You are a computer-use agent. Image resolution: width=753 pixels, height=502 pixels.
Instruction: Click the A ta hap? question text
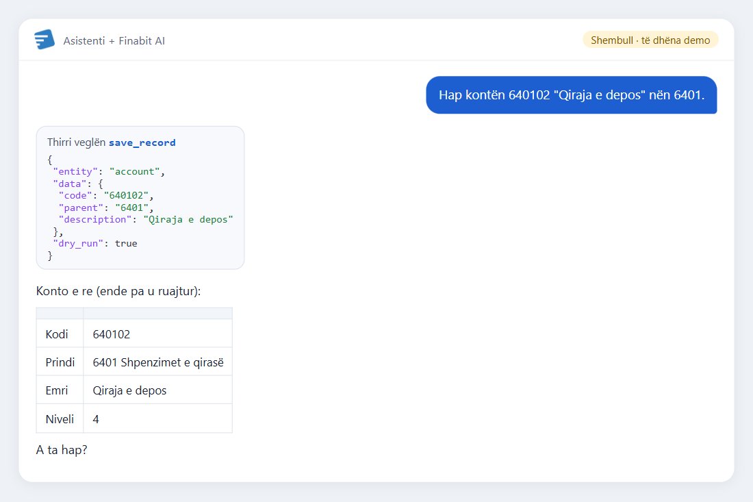pyautogui.click(x=62, y=450)
